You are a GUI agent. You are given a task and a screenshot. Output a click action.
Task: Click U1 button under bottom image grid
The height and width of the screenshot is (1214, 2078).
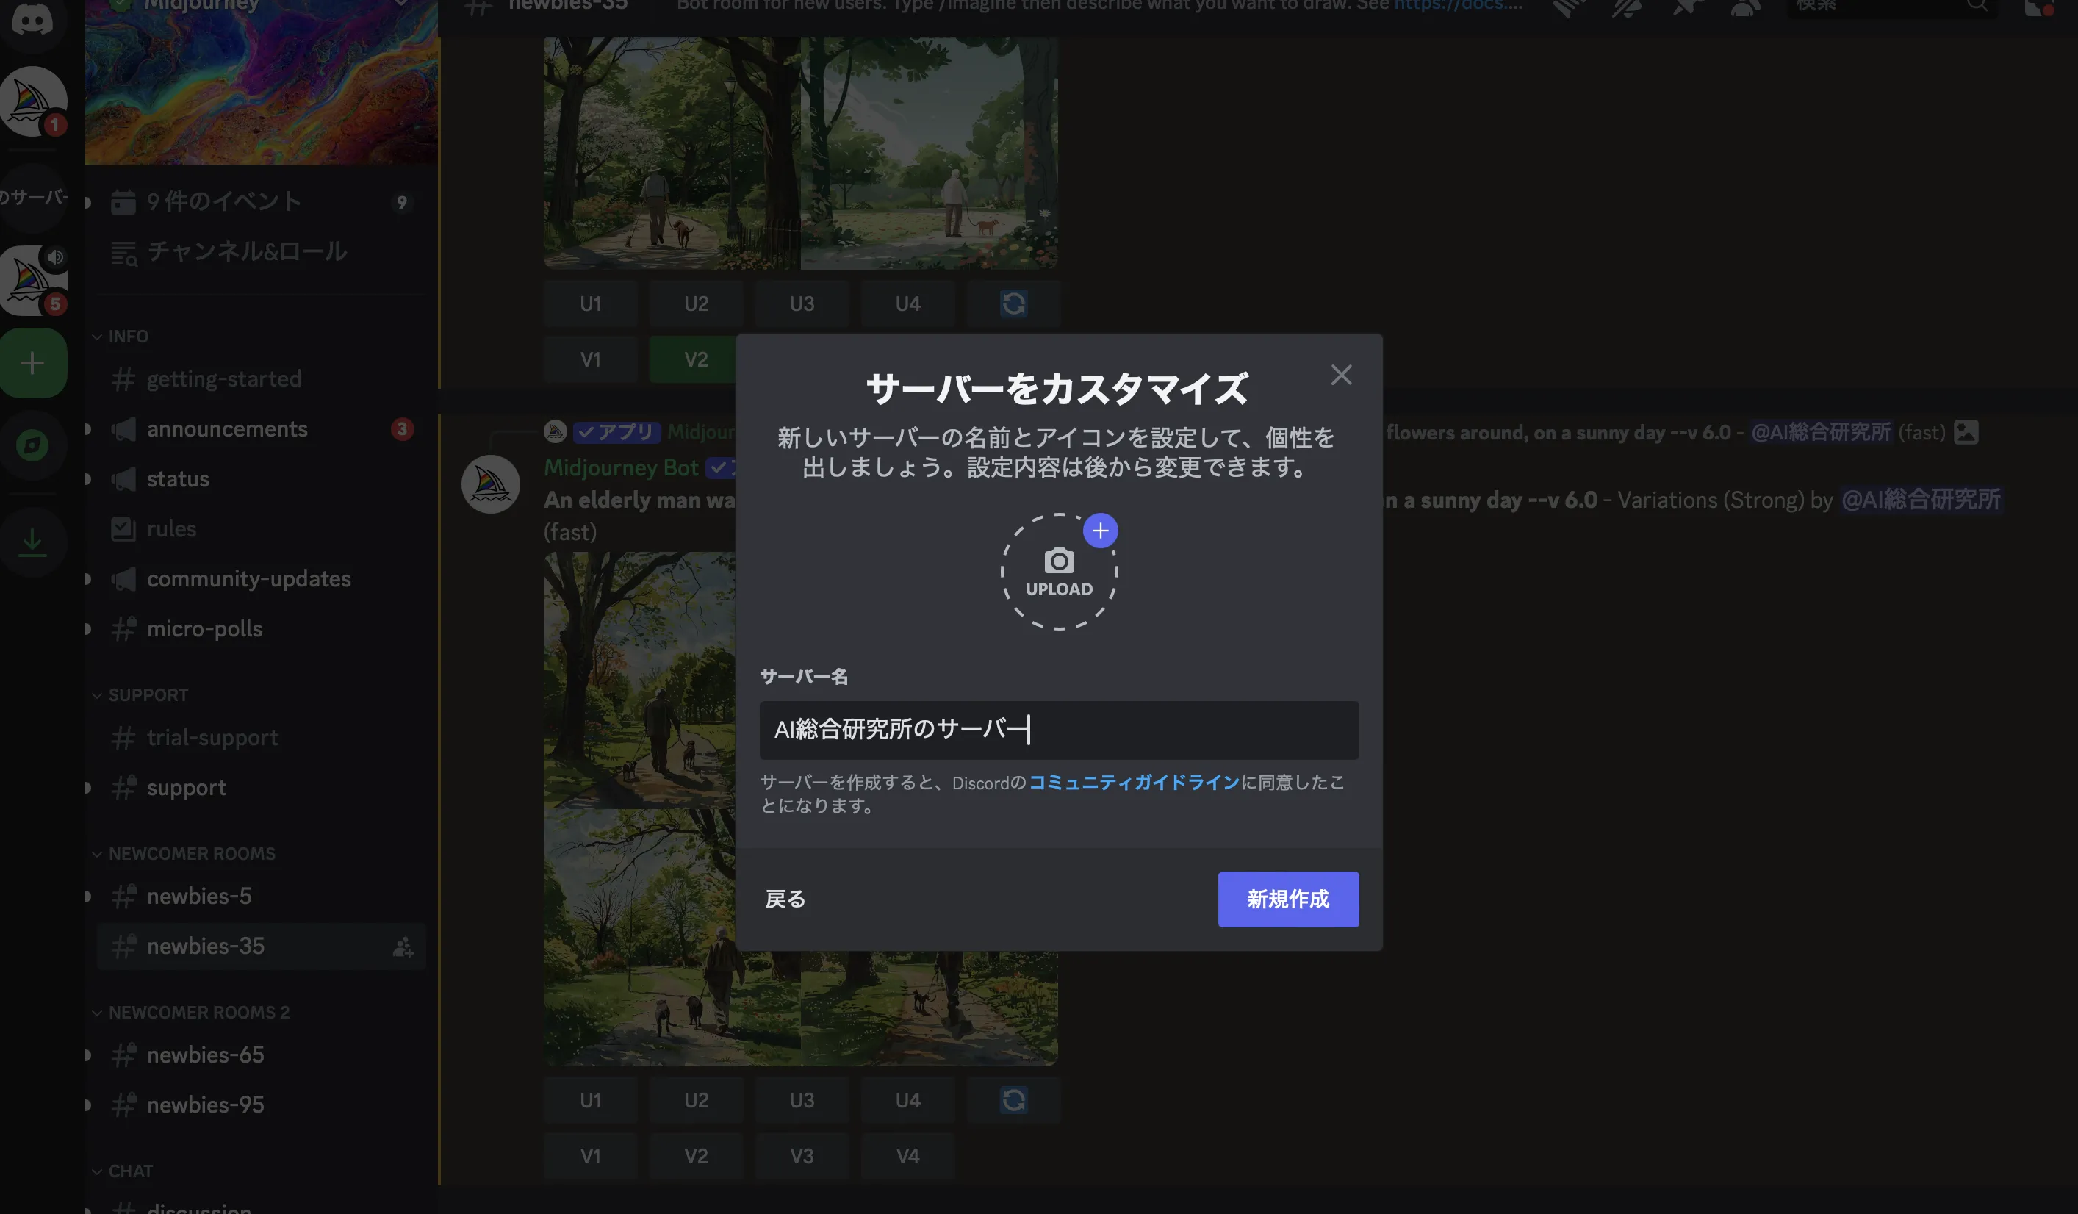coord(591,1100)
